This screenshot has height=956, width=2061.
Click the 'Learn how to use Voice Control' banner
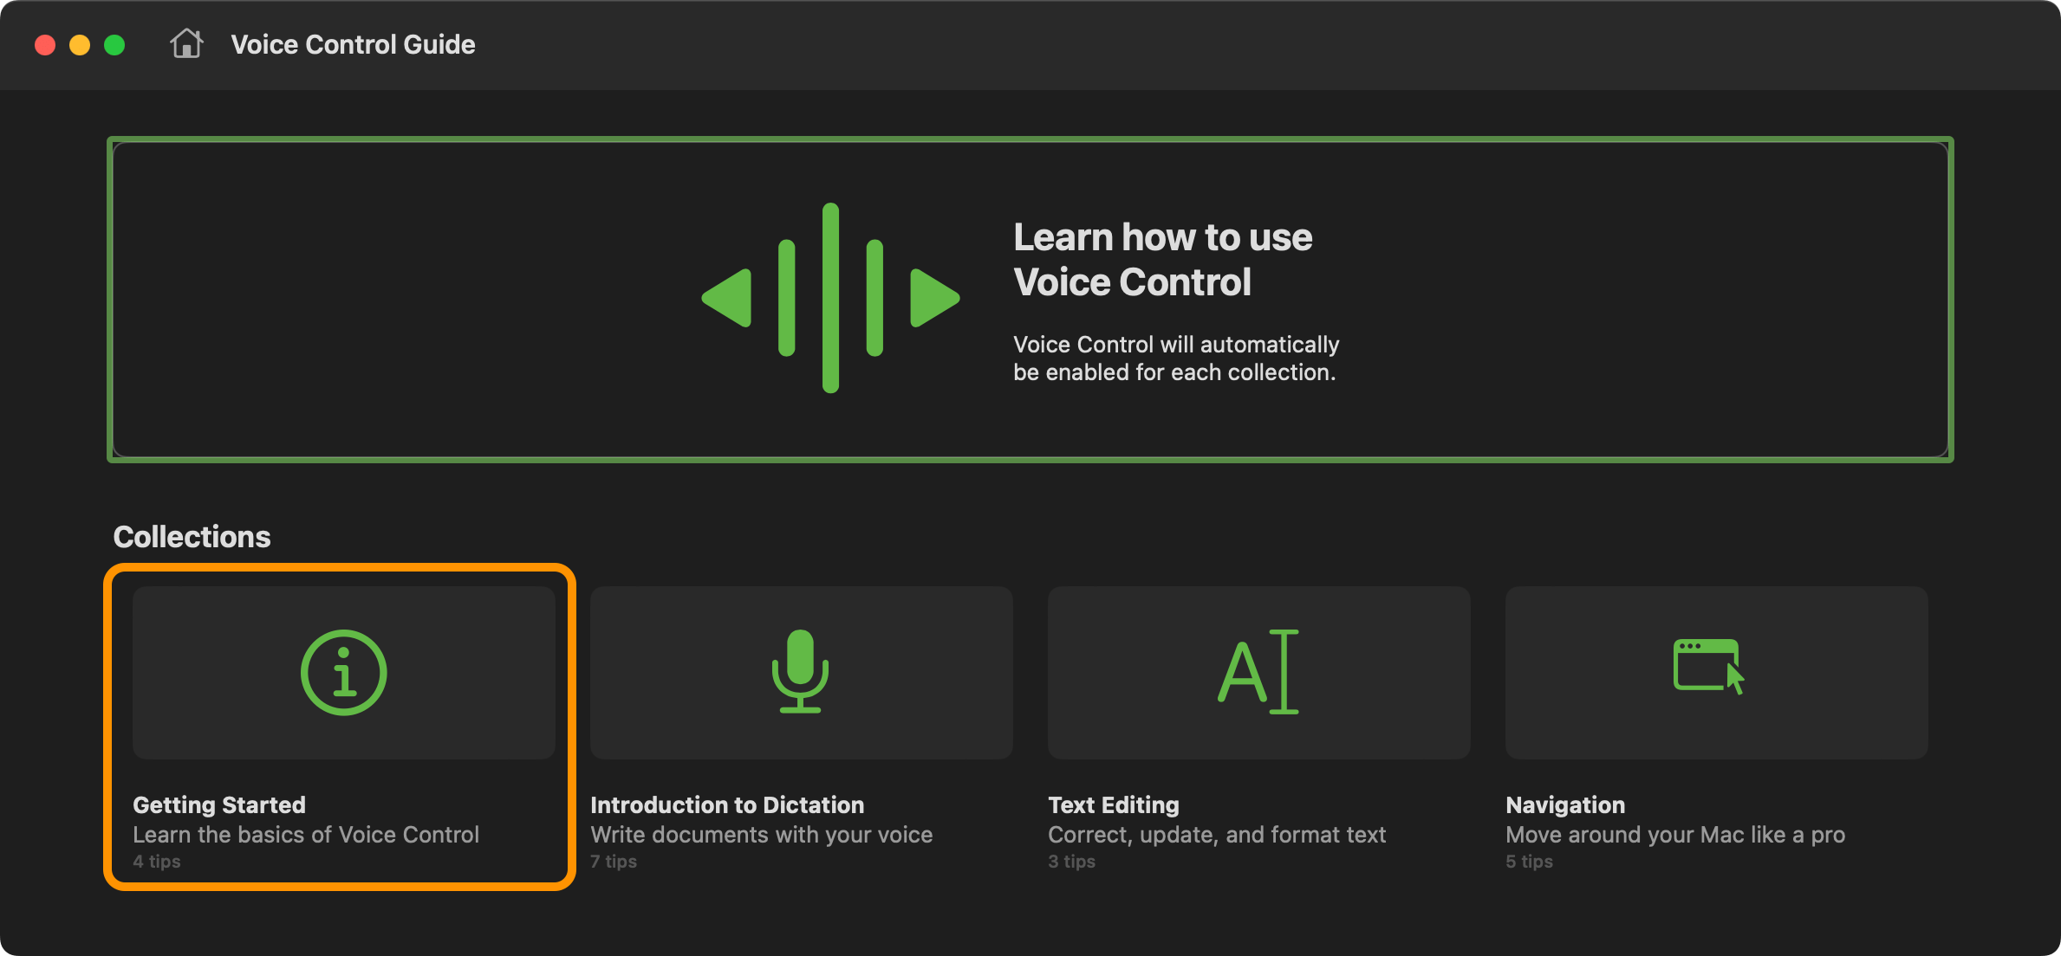[x=1030, y=300]
